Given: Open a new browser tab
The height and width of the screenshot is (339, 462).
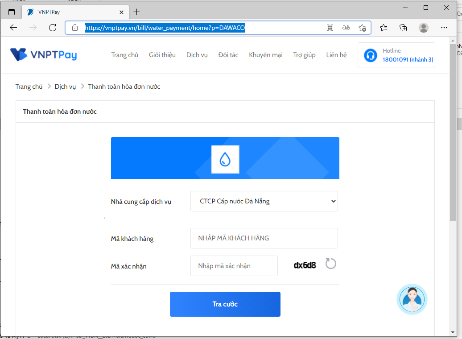Looking at the screenshot, I should (137, 12).
